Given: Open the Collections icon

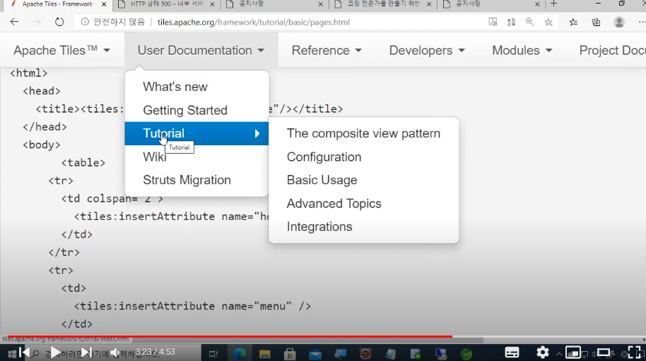Looking at the screenshot, I should point(596,22).
